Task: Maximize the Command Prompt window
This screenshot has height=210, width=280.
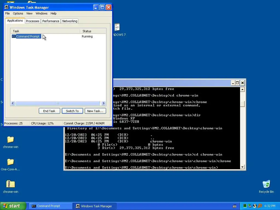Action: coord(237,83)
